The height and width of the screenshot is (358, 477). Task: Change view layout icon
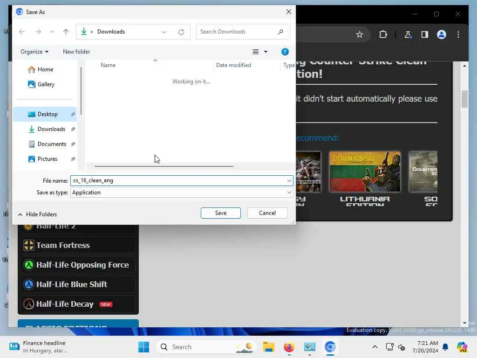(256, 52)
